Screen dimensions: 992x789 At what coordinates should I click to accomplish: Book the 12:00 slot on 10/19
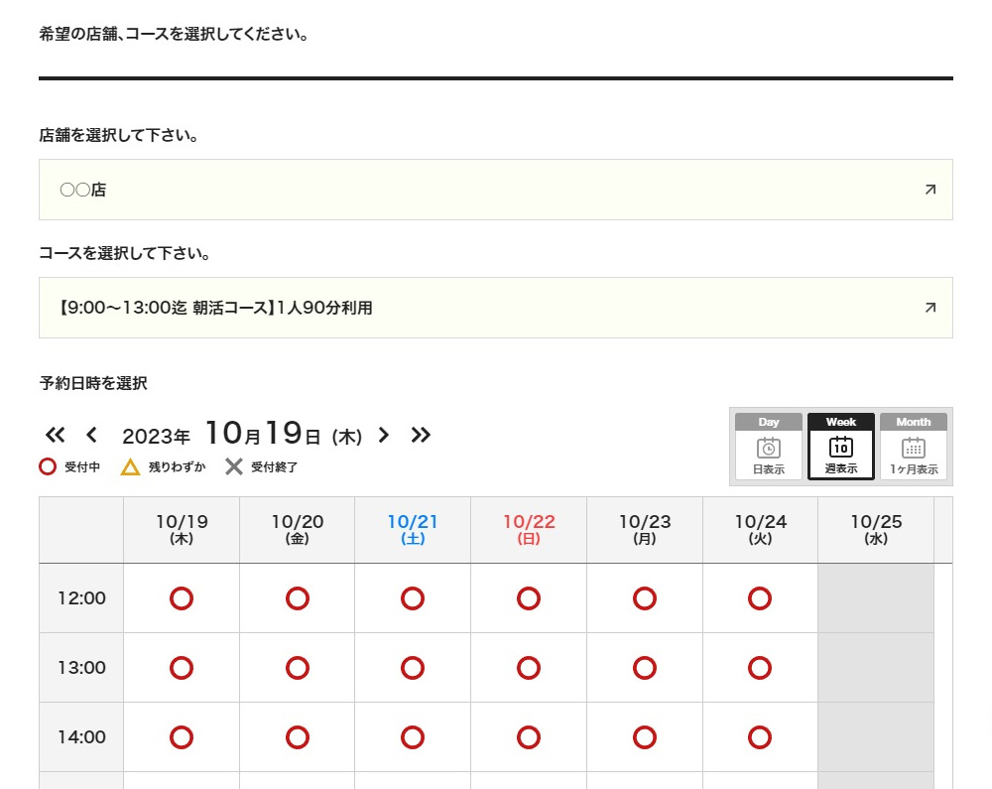182,598
